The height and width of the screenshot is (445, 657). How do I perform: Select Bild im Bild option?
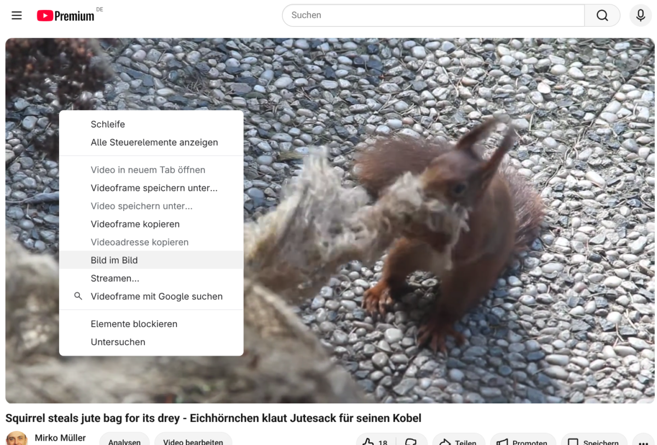coord(151,260)
